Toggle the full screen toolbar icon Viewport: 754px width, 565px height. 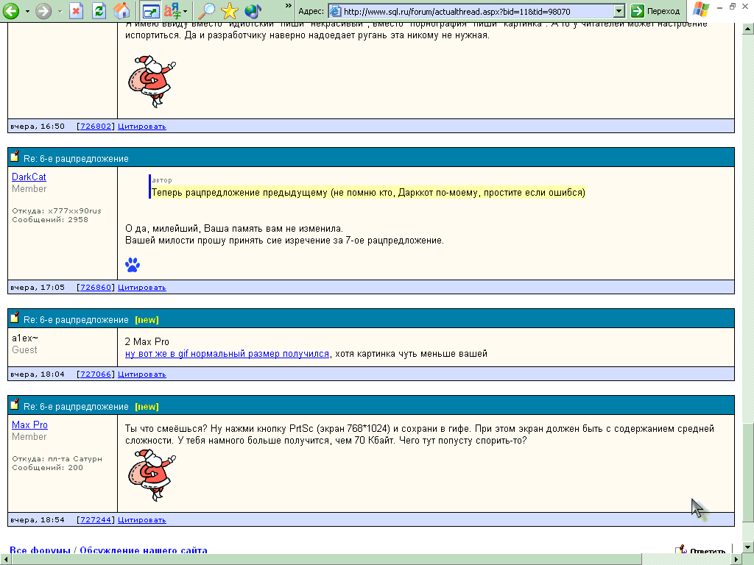point(150,11)
